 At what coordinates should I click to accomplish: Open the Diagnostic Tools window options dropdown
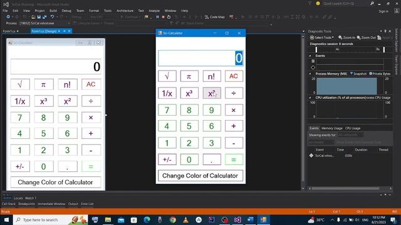(381, 31)
